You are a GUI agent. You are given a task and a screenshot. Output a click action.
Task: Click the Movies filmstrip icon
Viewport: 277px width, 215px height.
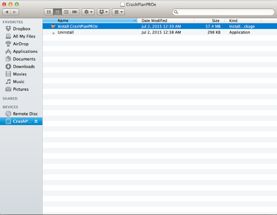coord(8,74)
